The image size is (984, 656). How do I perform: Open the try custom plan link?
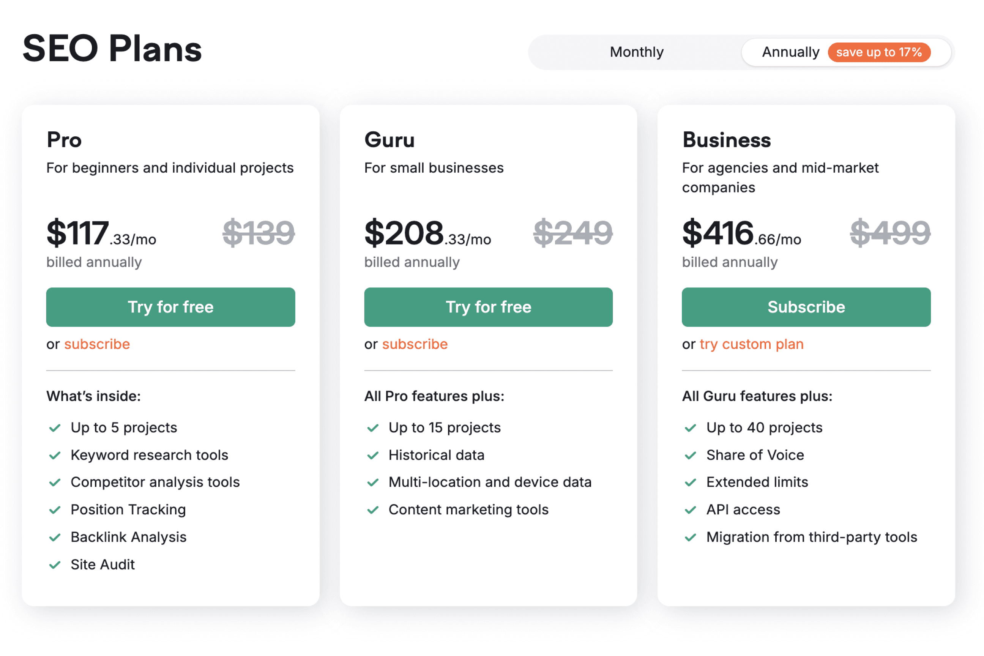pos(751,344)
